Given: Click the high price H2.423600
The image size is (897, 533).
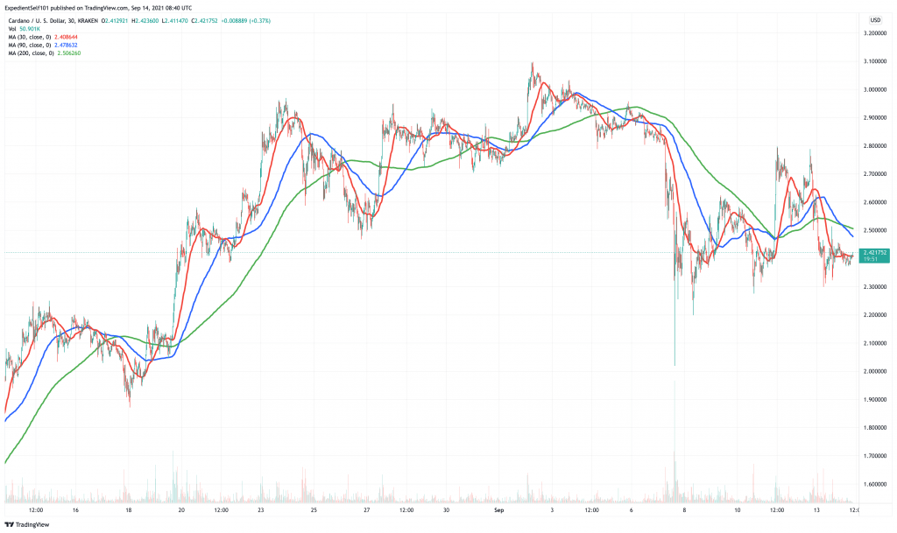Looking at the screenshot, I should 145,20.
